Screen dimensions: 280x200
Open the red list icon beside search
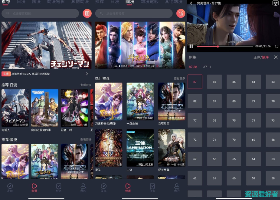(87, 13)
